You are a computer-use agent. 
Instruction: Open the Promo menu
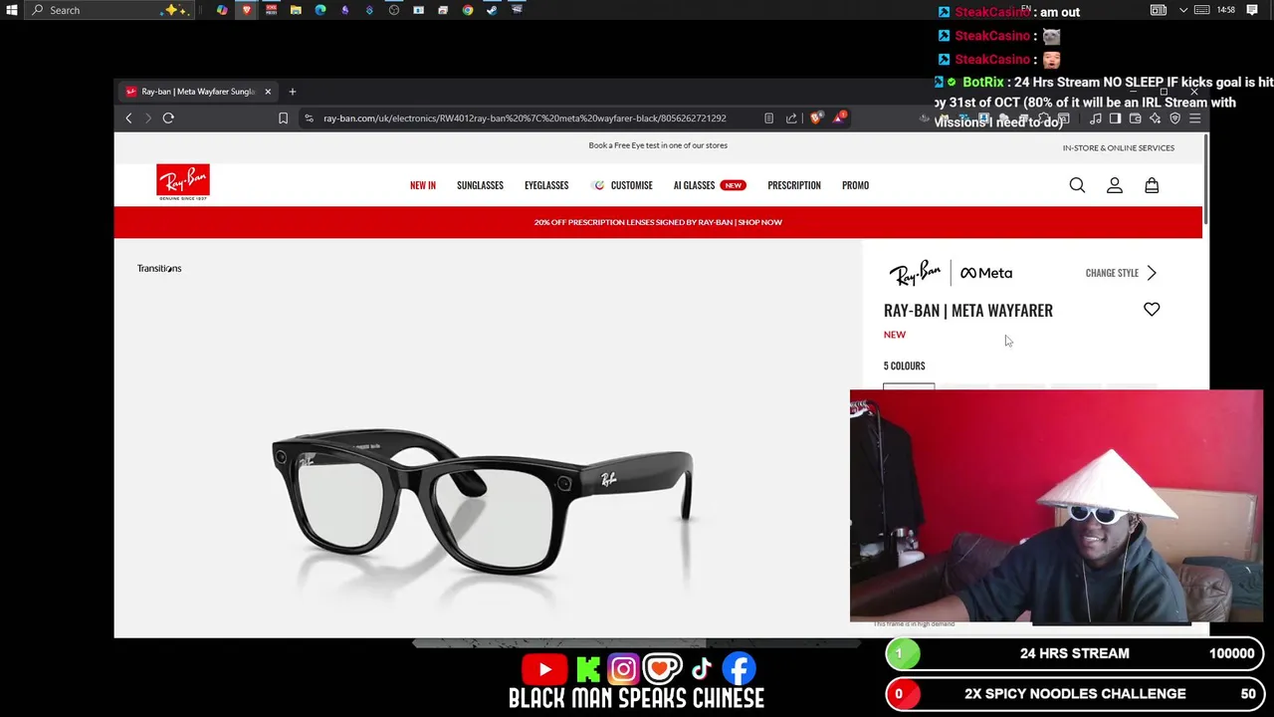tap(855, 185)
